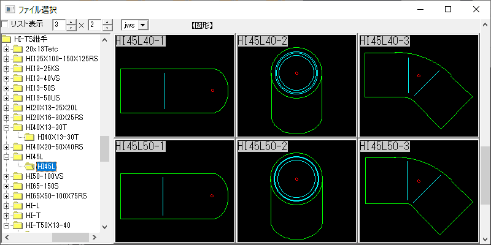Click the HI40X13-30T subfolder icon
The height and width of the screenshot is (245, 491).
(29, 137)
